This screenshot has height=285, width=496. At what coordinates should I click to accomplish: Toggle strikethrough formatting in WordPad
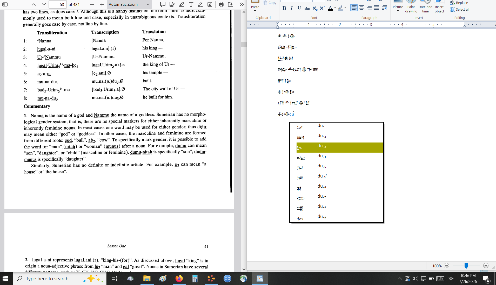[x=307, y=8]
